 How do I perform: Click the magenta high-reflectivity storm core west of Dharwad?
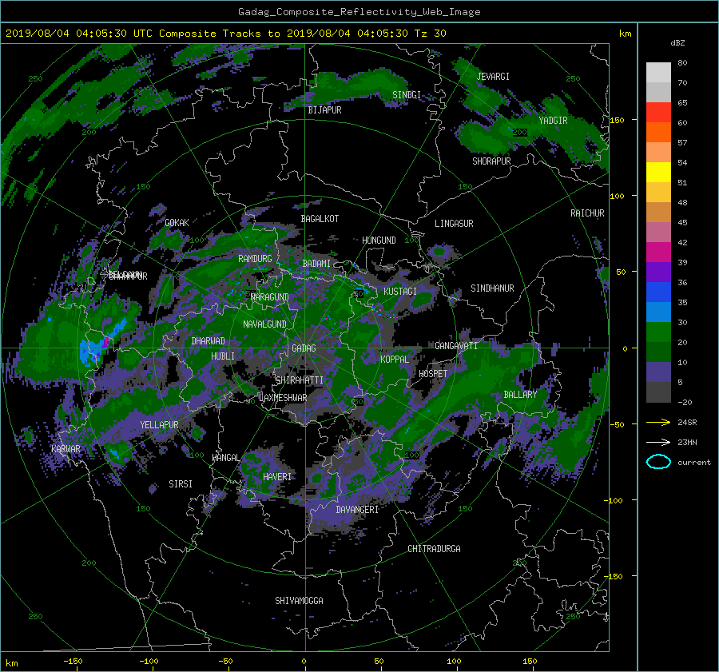click(x=106, y=341)
